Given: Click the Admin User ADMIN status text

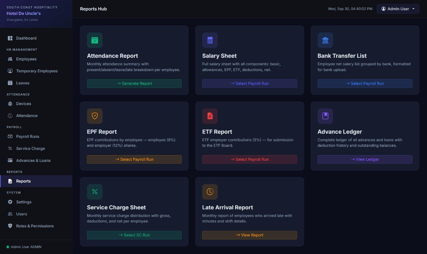Looking at the screenshot, I should tap(26, 247).
